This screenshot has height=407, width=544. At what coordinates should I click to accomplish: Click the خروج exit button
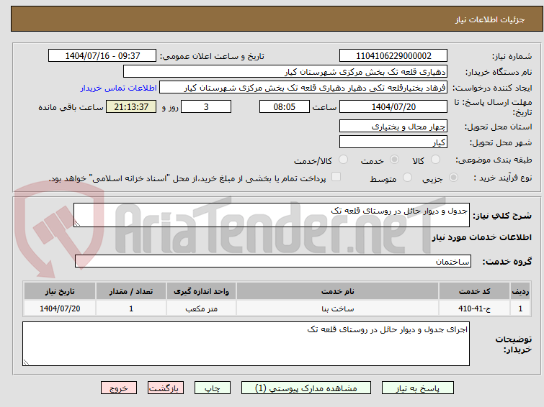point(119,388)
